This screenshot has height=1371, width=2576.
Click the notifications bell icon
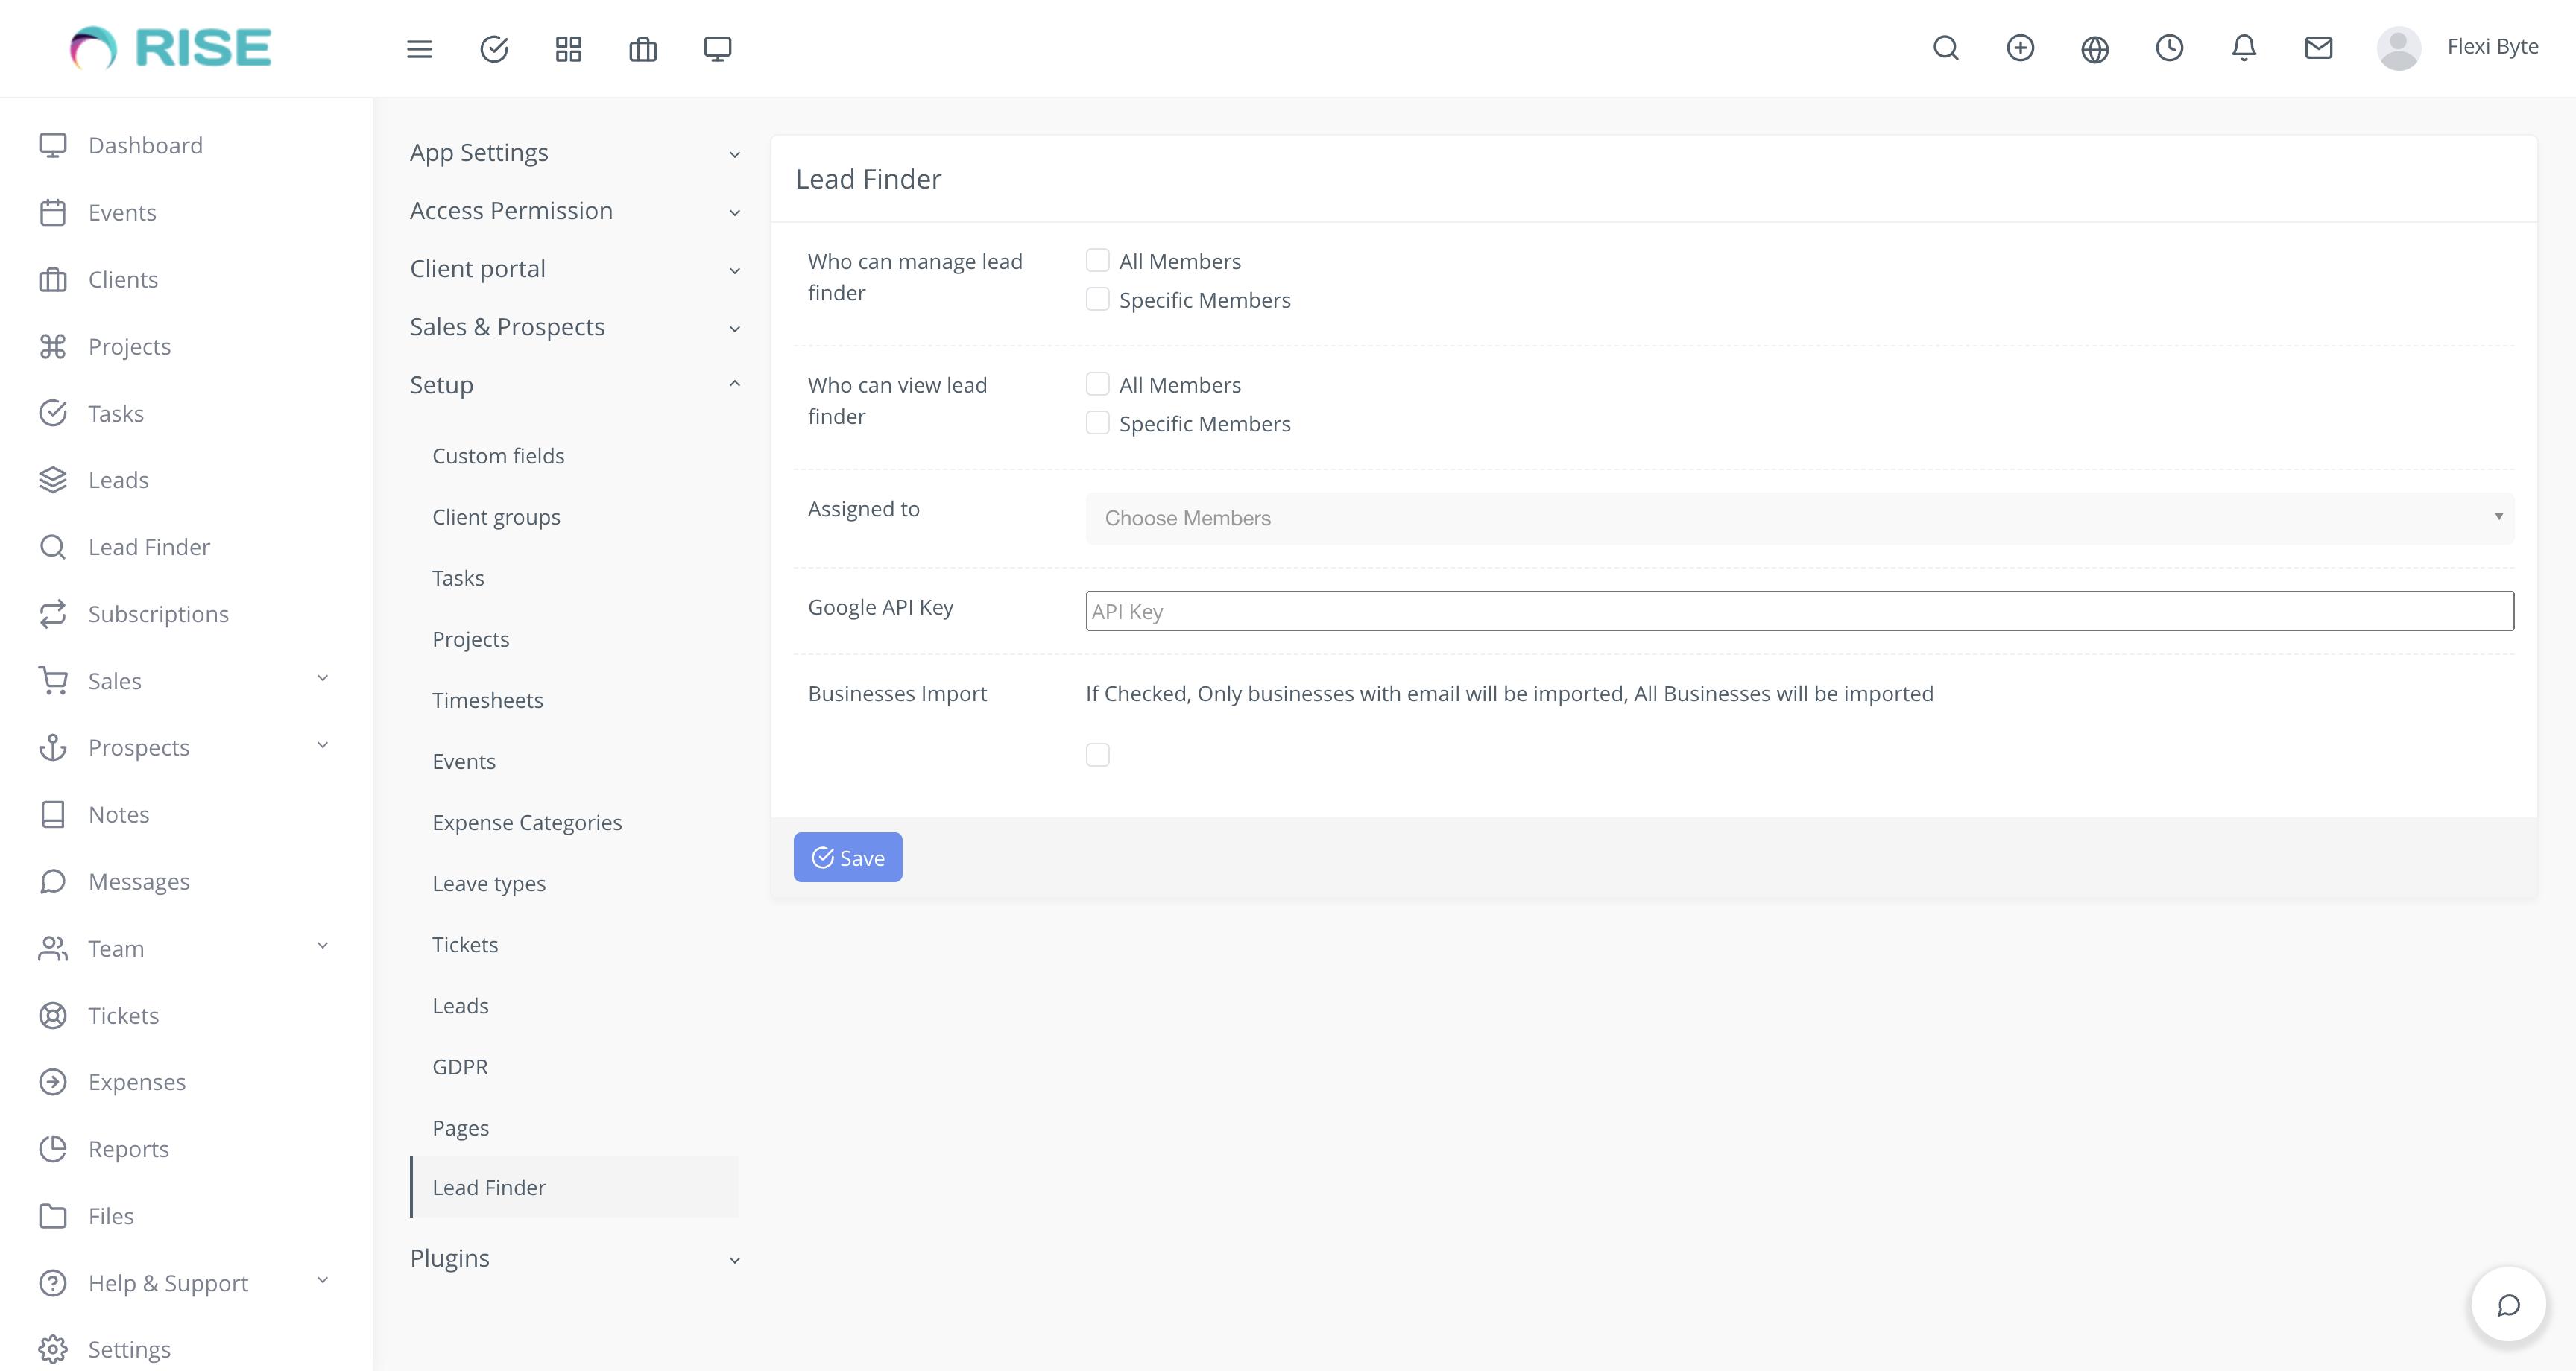(2243, 48)
